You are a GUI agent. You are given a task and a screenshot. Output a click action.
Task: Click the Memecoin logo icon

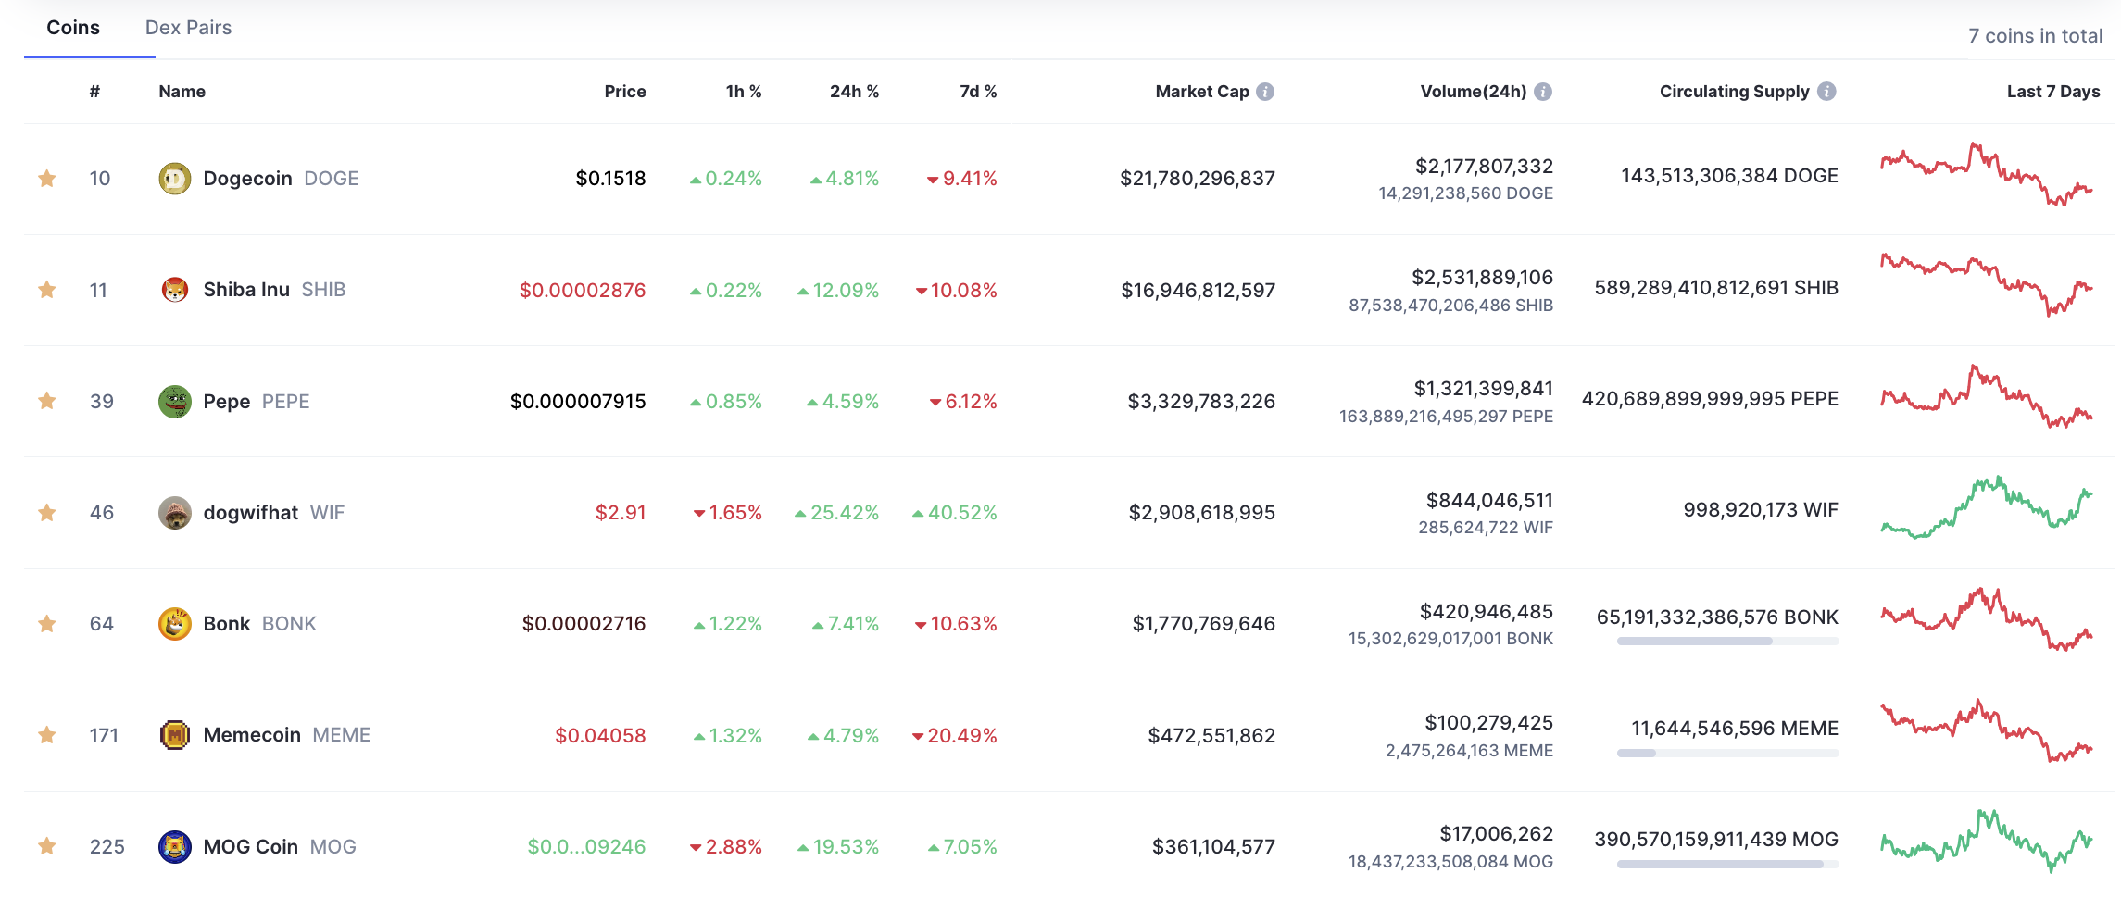tap(175, 735)
